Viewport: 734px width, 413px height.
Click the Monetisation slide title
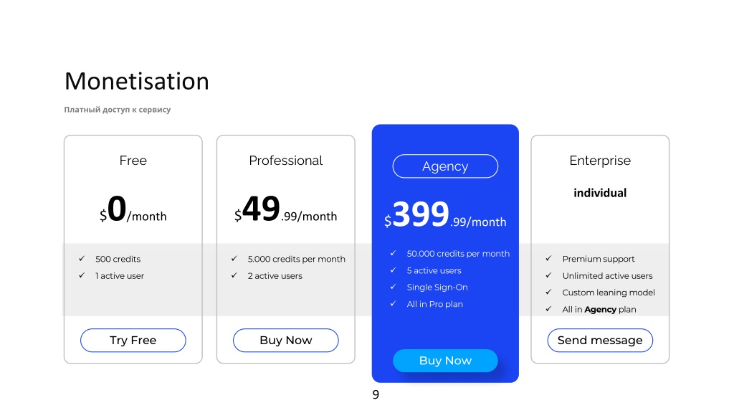click(137, 81)
